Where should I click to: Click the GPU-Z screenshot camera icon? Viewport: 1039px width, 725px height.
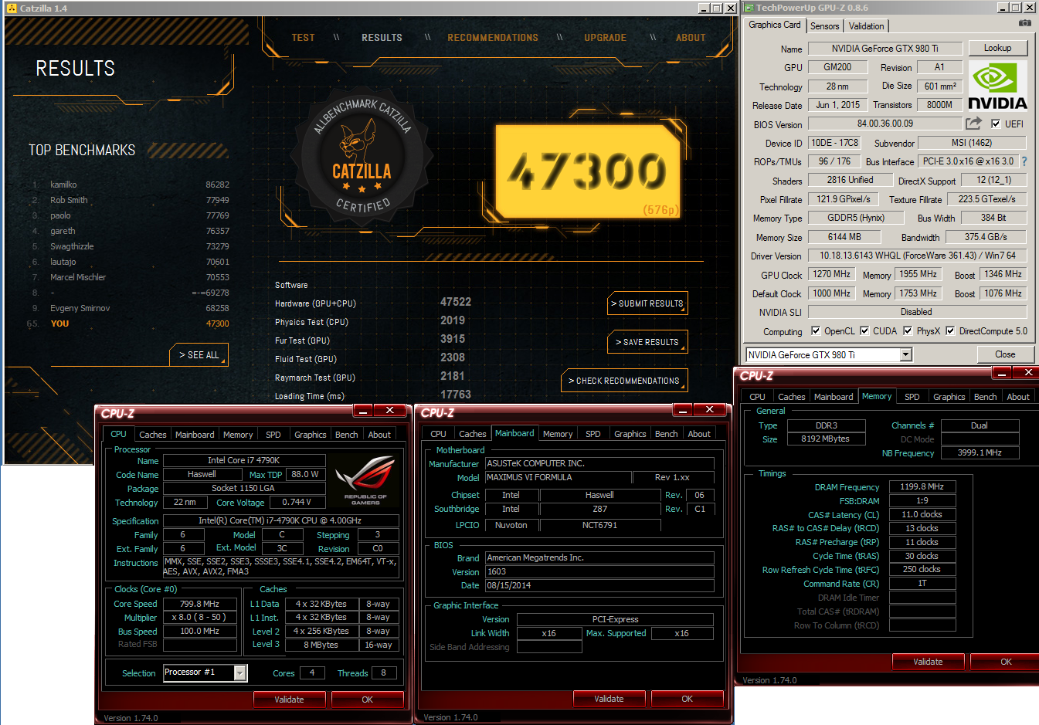[1024, 23]
